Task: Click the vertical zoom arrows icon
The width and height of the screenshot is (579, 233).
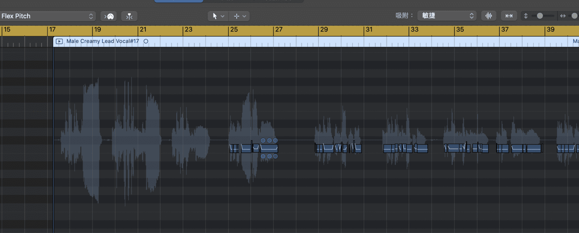Action: coord(526,16)
